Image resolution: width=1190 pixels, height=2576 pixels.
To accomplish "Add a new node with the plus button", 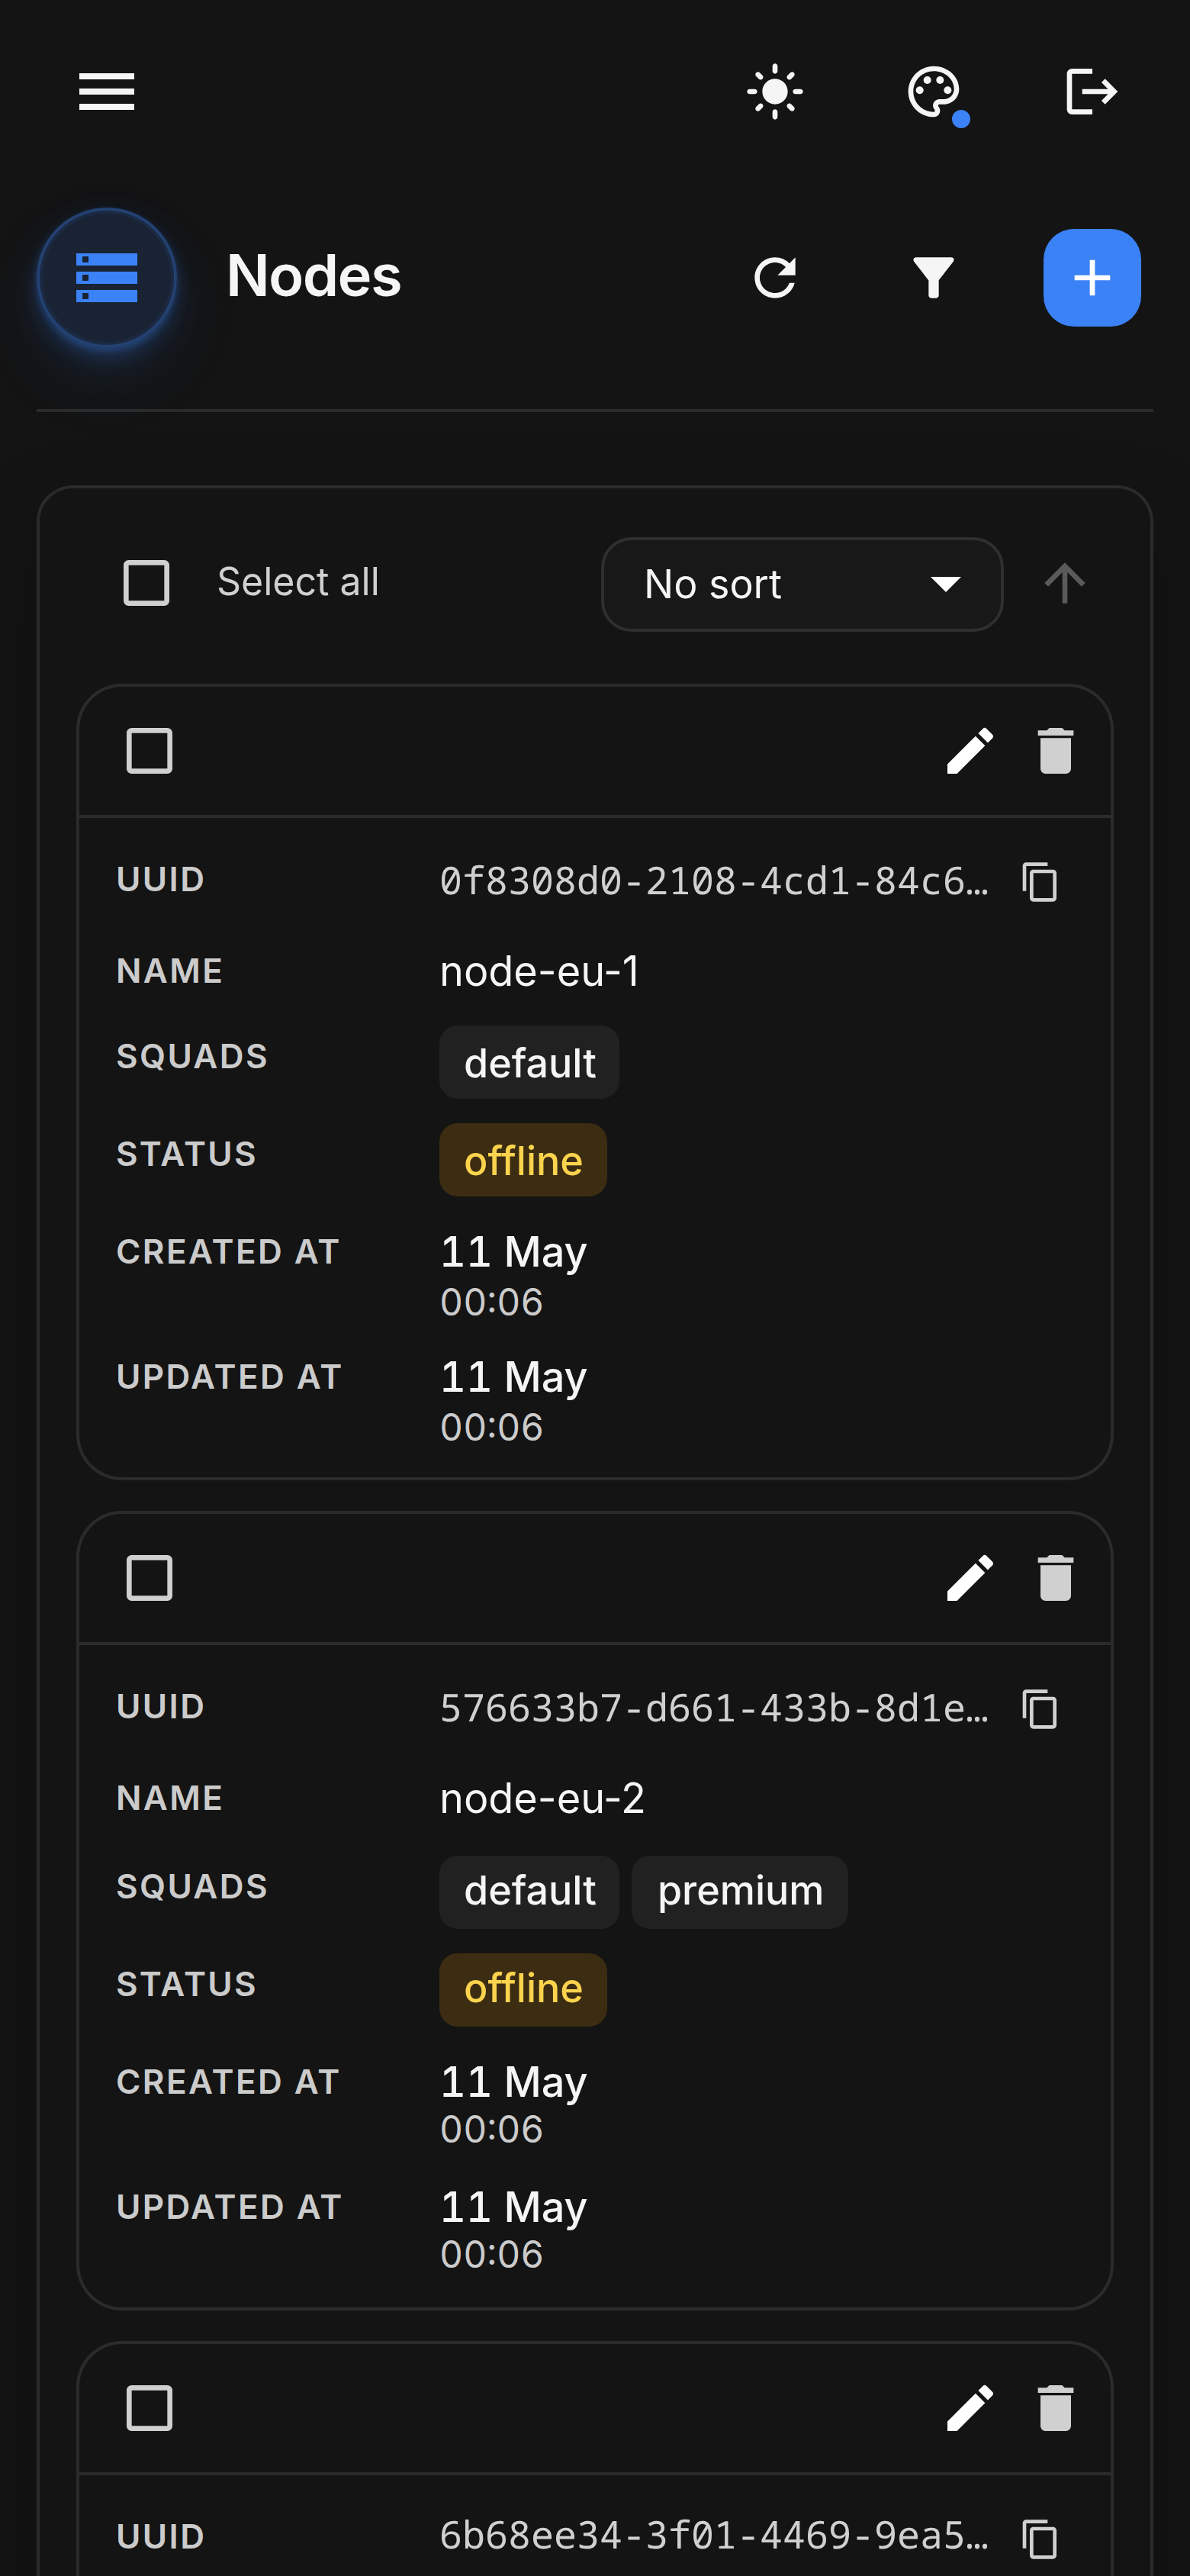I will [x=1092, y=278].
